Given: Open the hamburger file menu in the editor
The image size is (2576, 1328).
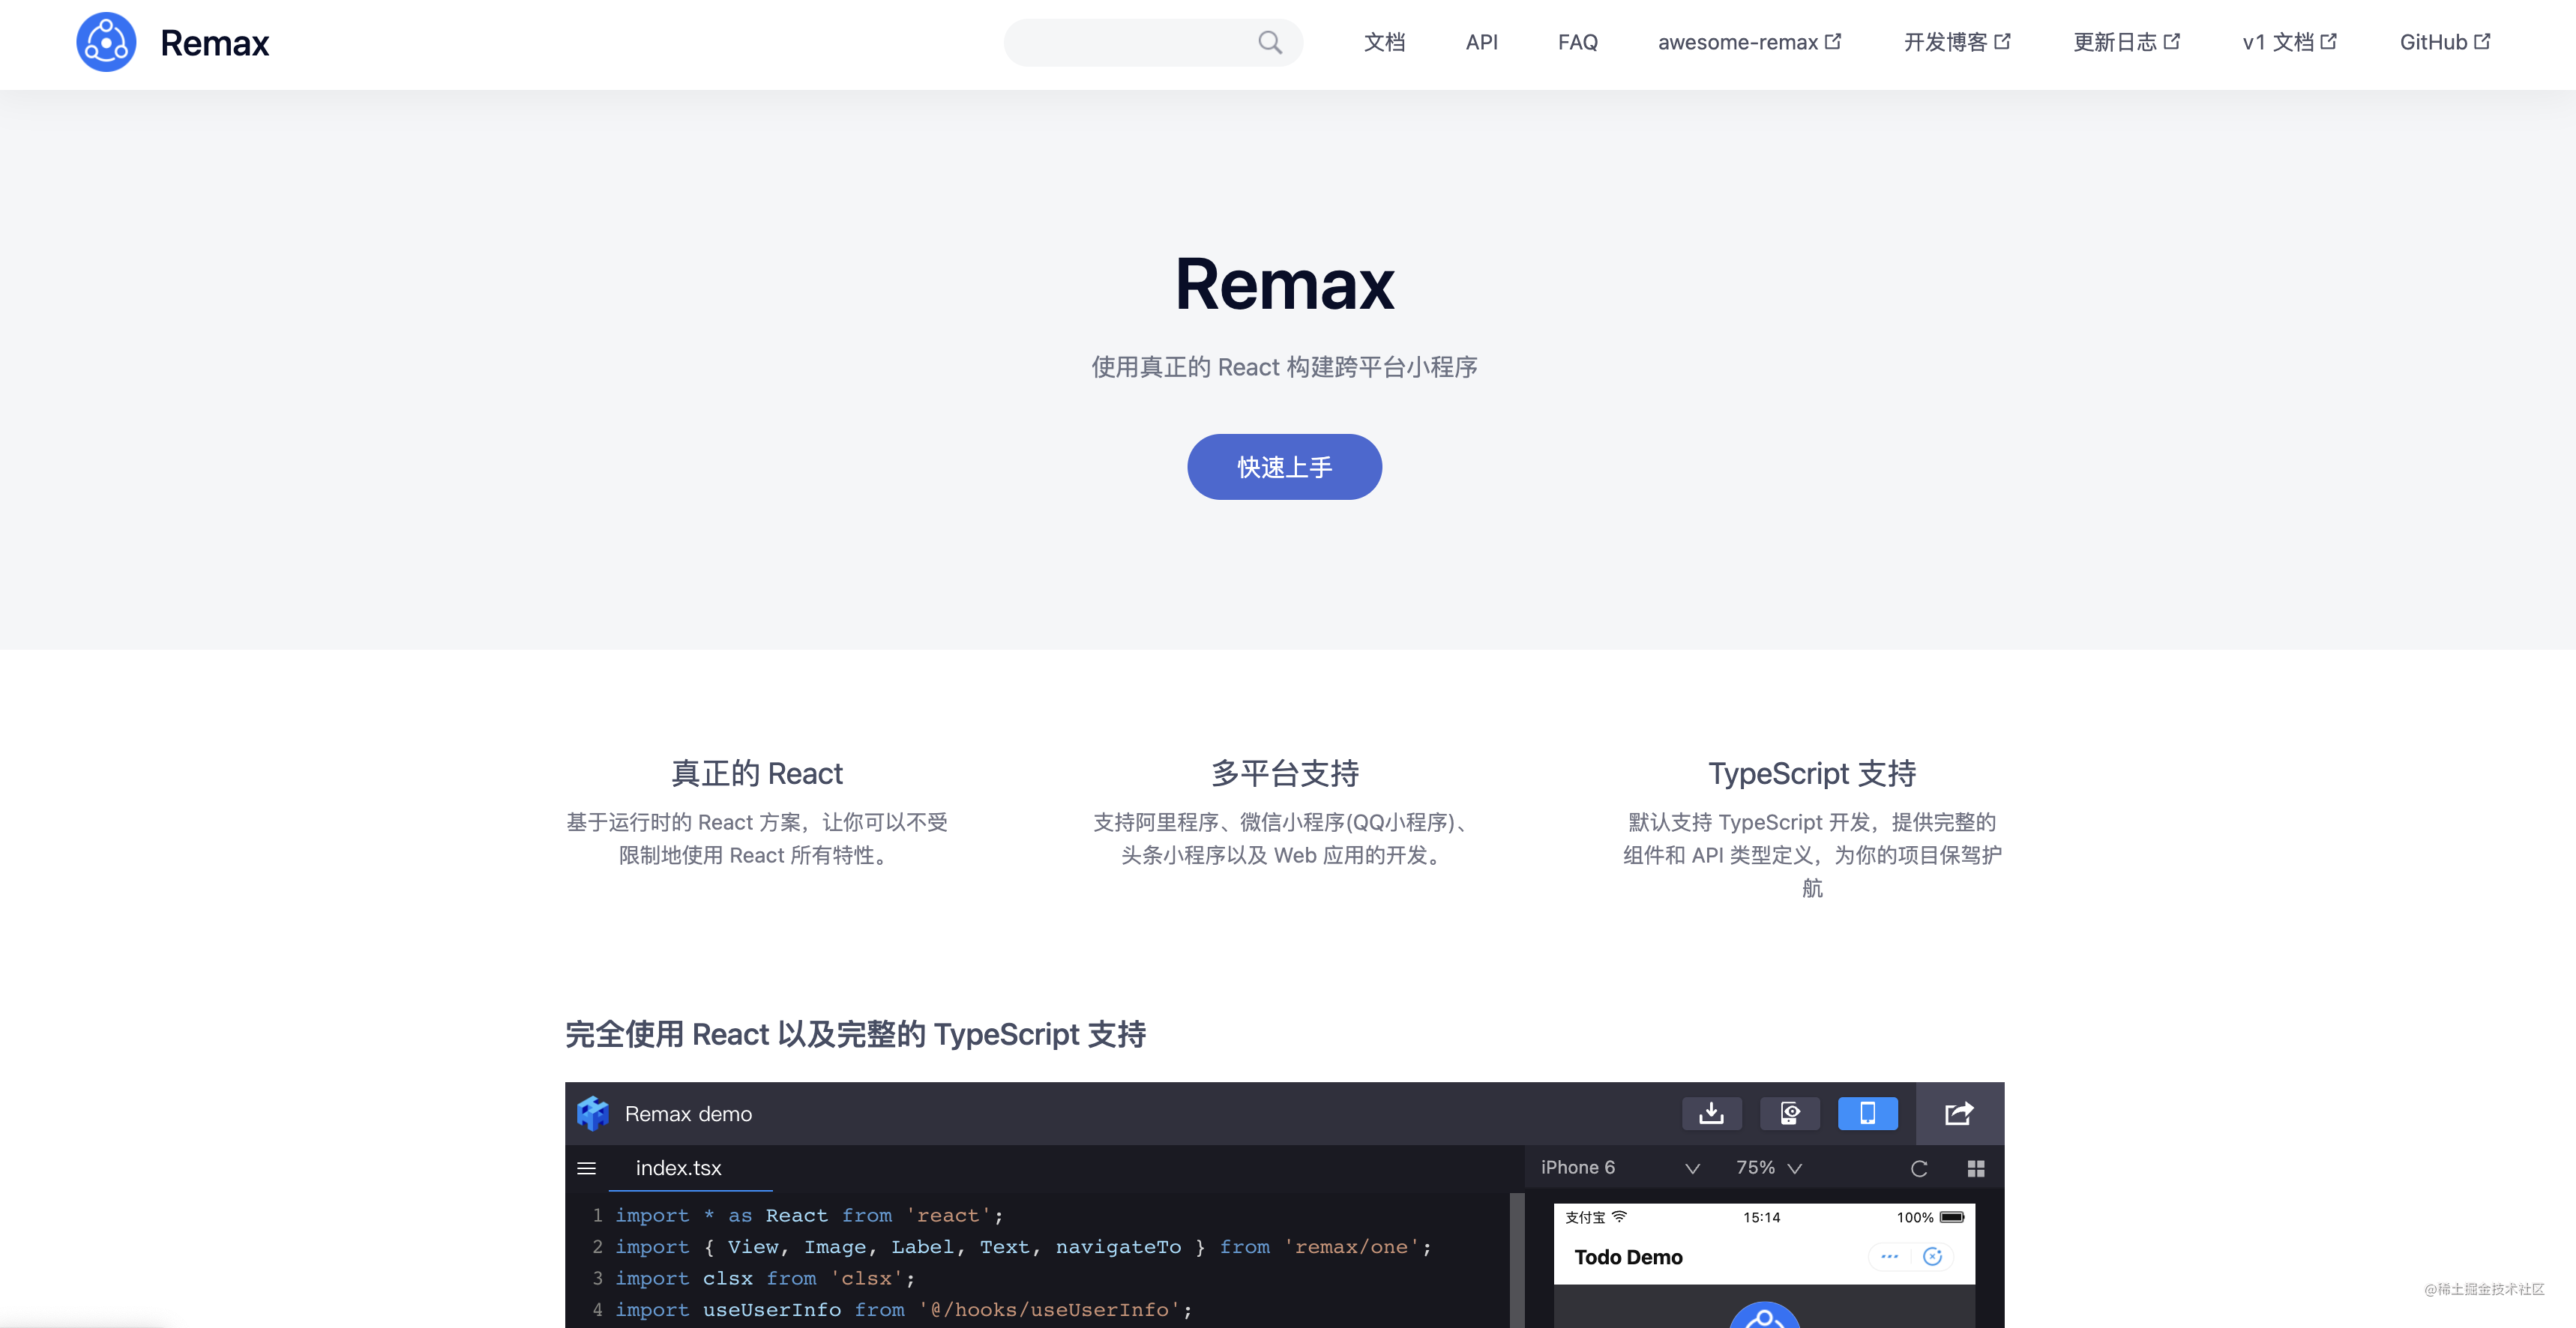Looking at the screenshot, I should coord(587,1168).
